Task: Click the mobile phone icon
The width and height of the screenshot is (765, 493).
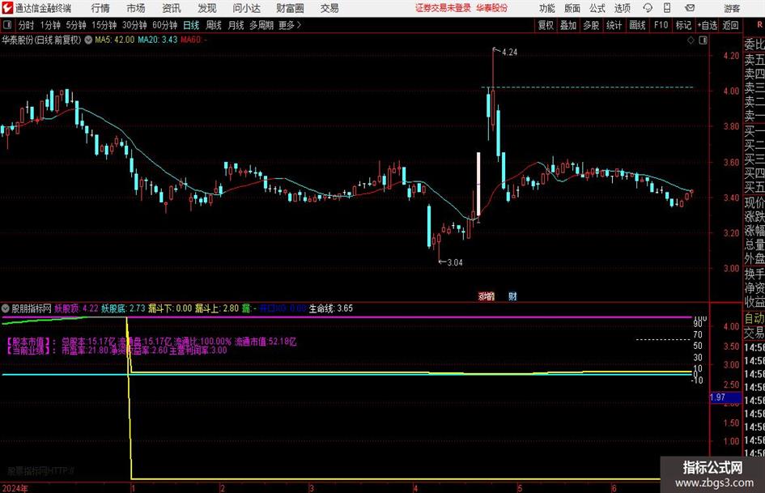Action: tap(667, 8)
